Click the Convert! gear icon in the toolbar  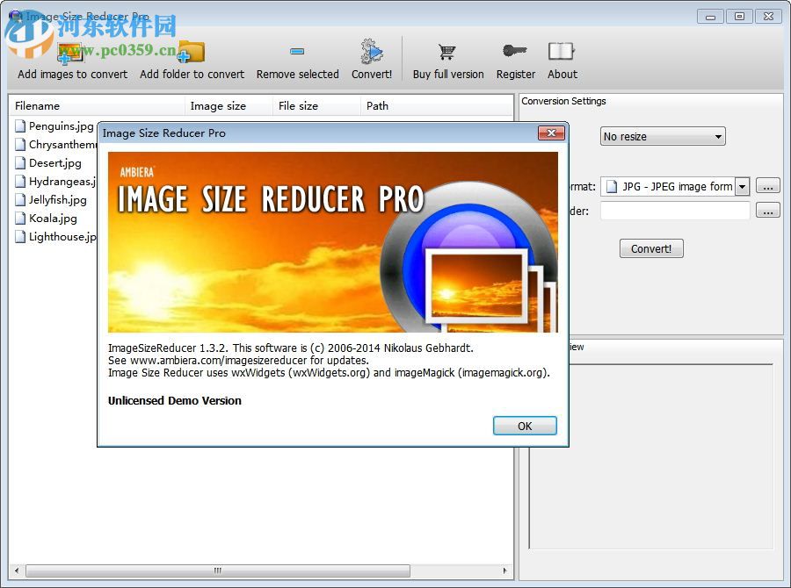[371, 51]
